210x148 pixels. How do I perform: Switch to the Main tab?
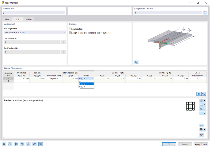click(x=7, y=19)
